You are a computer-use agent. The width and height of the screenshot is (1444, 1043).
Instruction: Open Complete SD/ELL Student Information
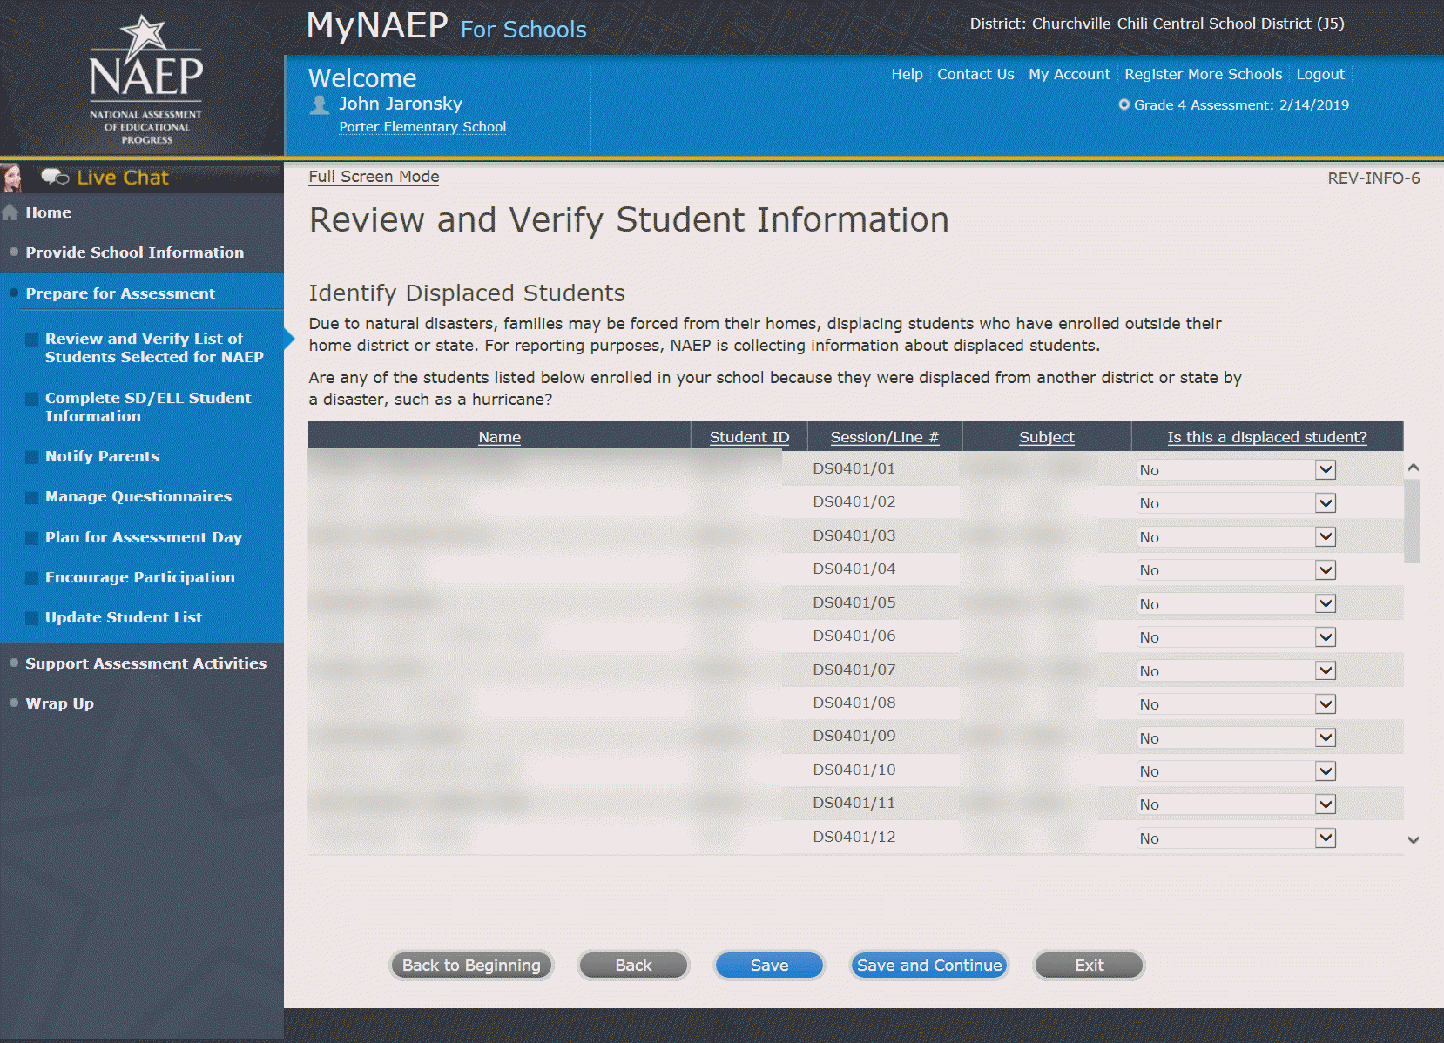click(x=148, y=407)
